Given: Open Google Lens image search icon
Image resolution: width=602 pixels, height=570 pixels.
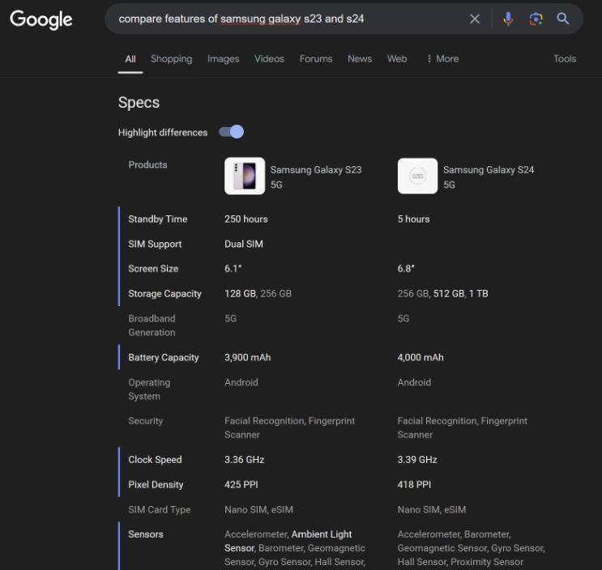Looking at the screenshot, I should [x=536, y=19].
